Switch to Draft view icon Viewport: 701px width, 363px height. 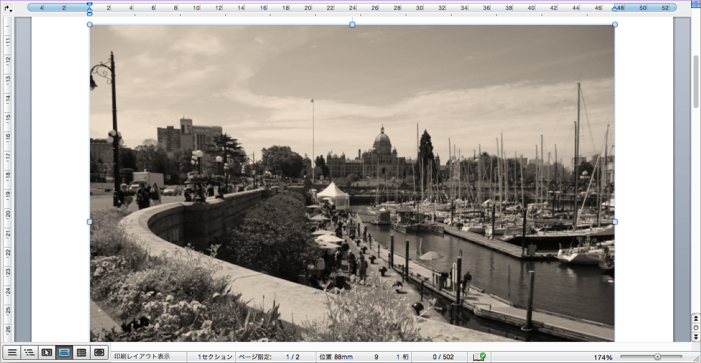pyautogui.click(x=12, y=352)
